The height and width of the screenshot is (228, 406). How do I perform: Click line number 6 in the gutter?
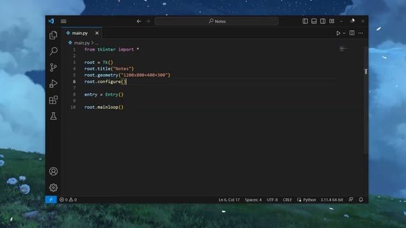tap(74, 82)
